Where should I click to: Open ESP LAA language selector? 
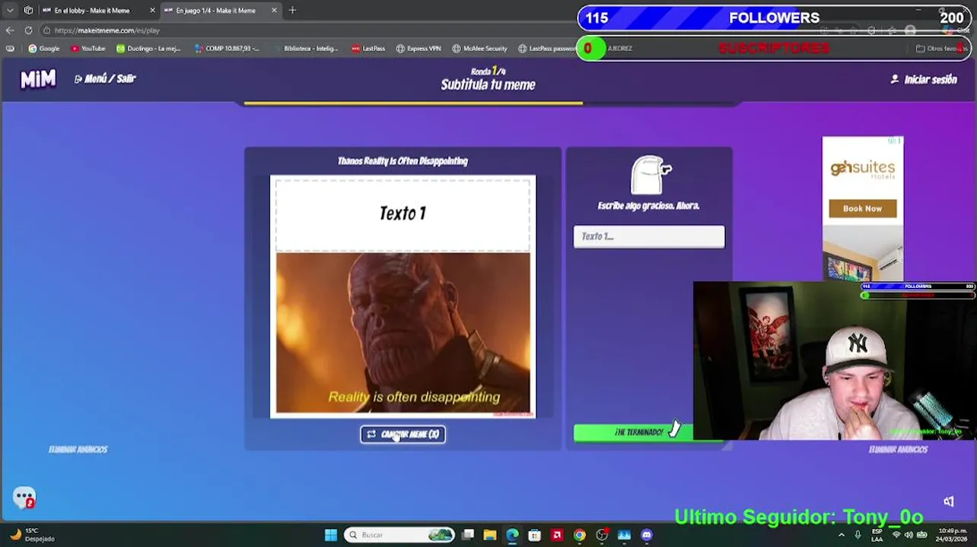point(877,535)
